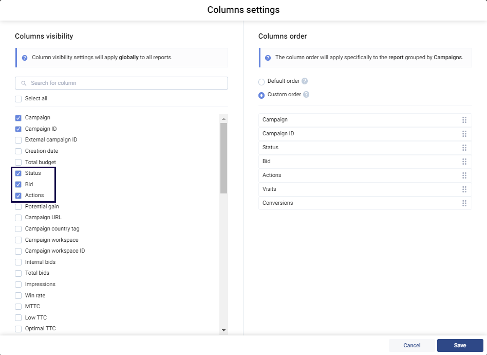Click the drag handle for Bid row
The height and width of the screenshot is (355, 487).
[x=464, y=162]
